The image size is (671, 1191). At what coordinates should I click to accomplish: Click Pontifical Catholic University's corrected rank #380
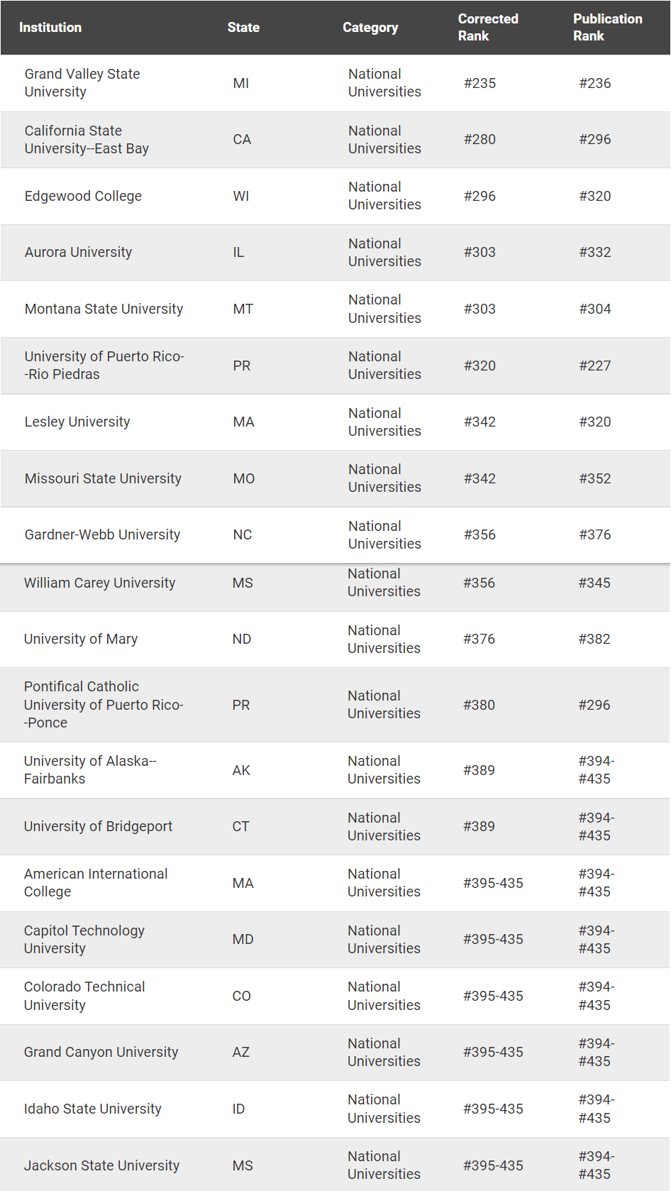(x=479, y=705)
